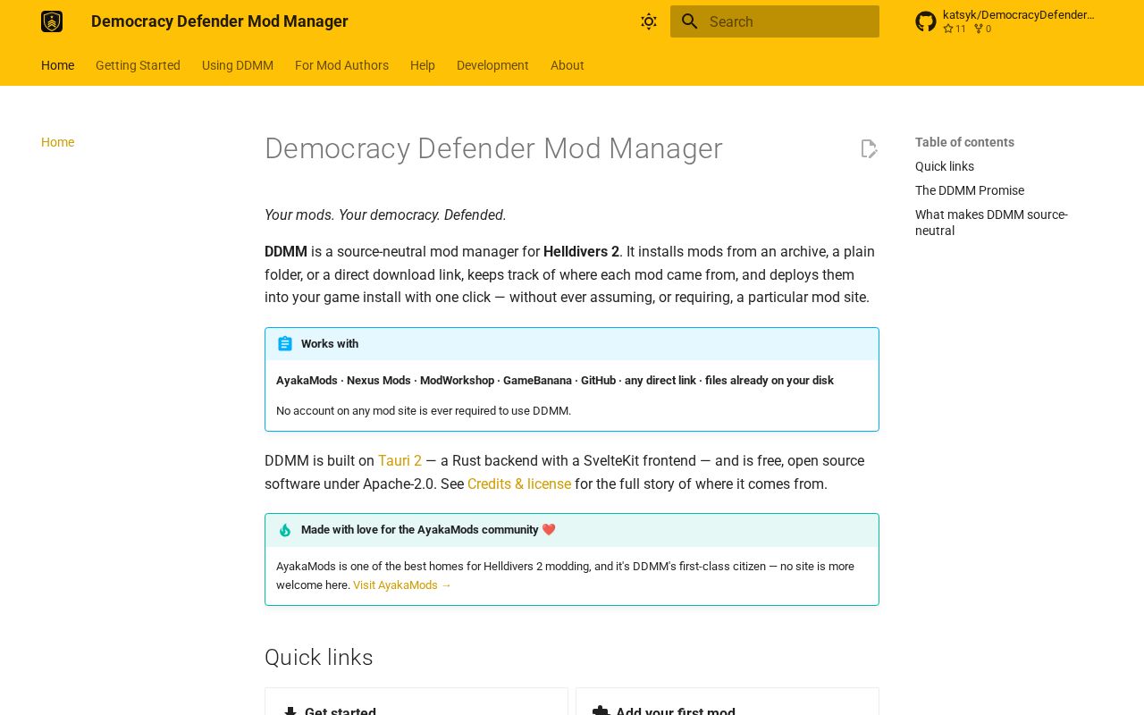Select Home in the left sidebar
1144x715 pixels.
(x=57, y=142)
